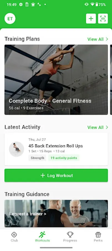112x251 pixels.
Task: Open the Perks gift icon
Action: point(98,235)
